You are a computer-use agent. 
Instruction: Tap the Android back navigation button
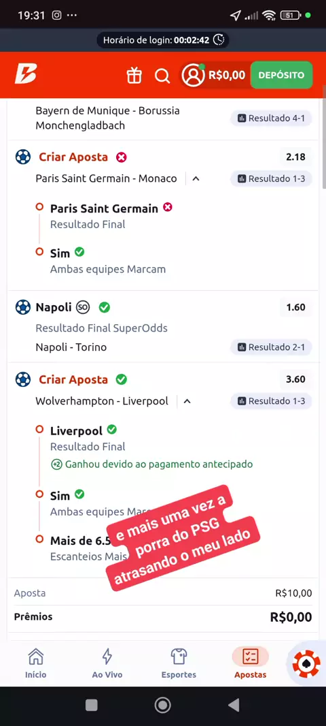point(234,705)
